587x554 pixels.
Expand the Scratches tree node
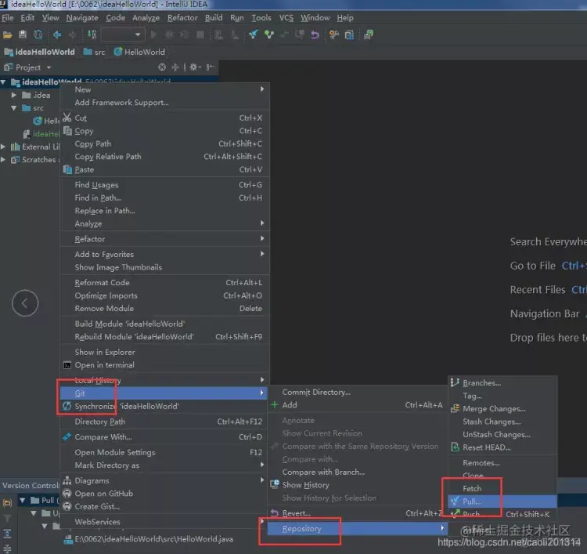[3, 160]
